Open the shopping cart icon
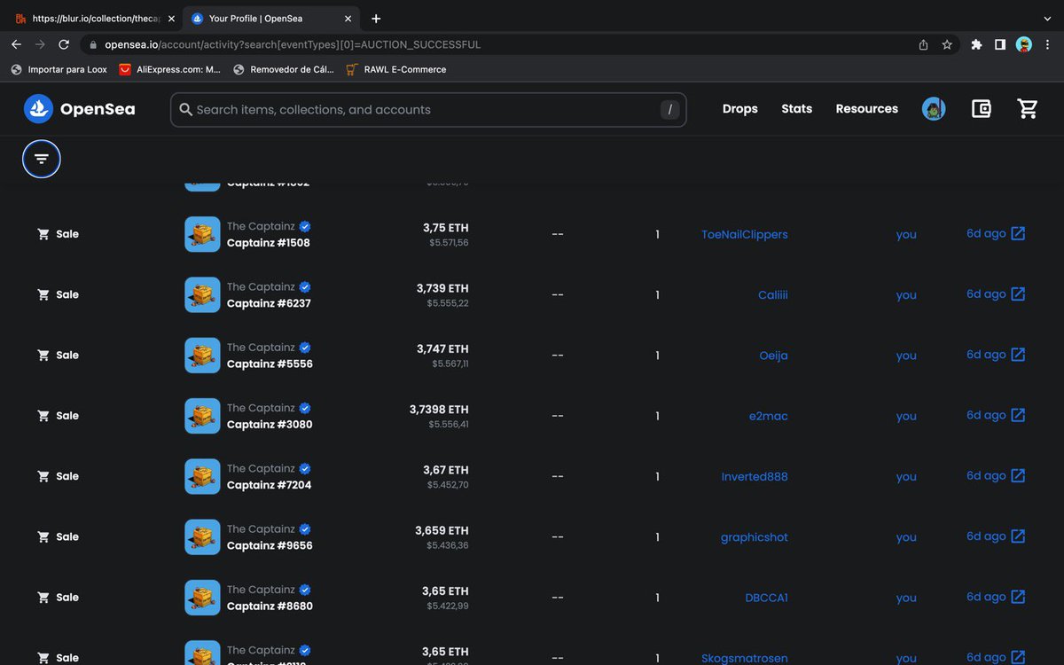Viewport: 1064px width, 665px height. tap(1028, 109)
